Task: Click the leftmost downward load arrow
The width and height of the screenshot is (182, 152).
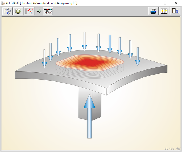Action: coord(44,58)
